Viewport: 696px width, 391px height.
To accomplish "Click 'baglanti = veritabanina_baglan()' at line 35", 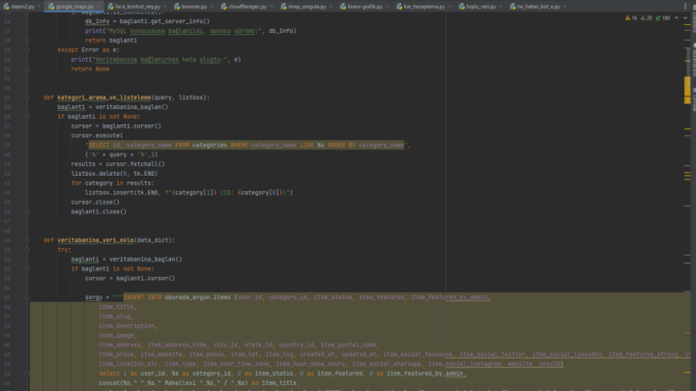I will click(113, 107).
